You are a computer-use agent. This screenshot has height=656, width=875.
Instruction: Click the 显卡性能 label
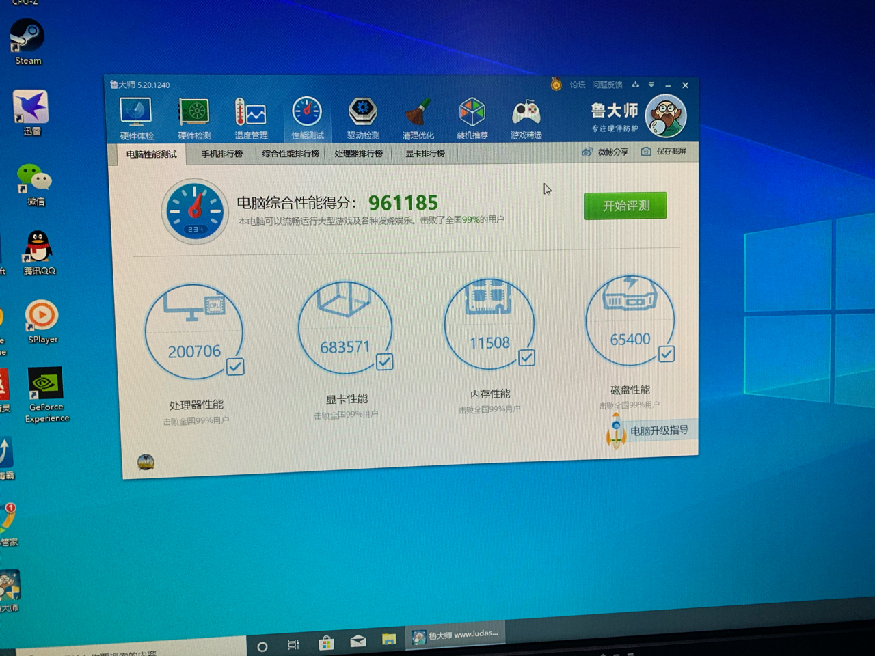point(347,399)
